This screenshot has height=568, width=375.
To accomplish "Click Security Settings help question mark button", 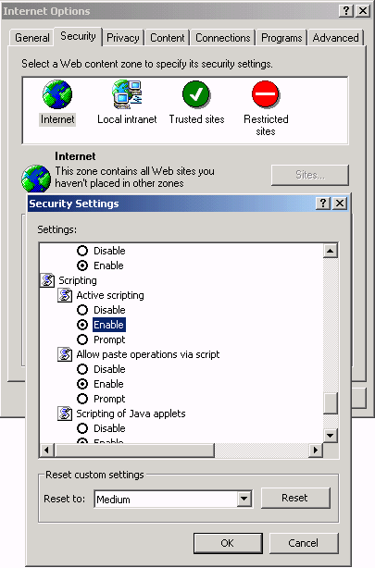I will (323, 204).
